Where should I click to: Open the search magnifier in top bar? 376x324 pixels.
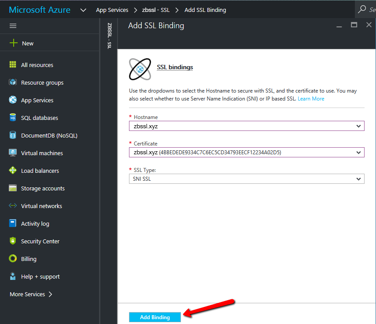[x=362, y=9]
